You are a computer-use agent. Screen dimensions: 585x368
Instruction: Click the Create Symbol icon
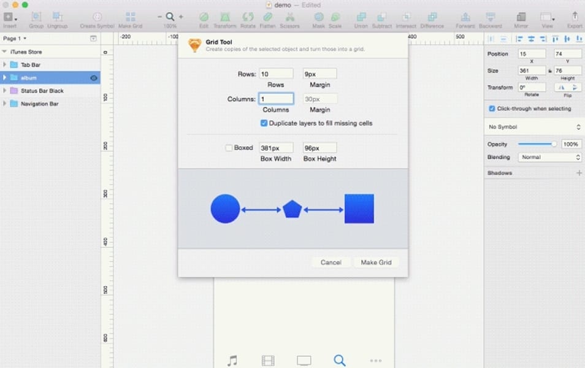pyautogui.click(x=96, y=18)
